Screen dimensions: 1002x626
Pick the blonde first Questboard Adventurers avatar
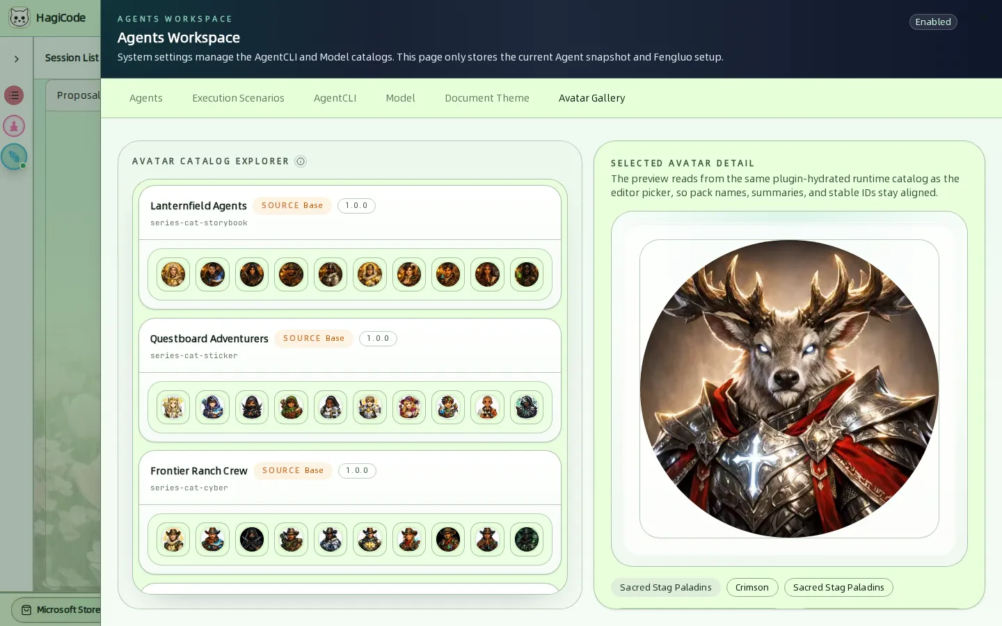click(173, 408)
